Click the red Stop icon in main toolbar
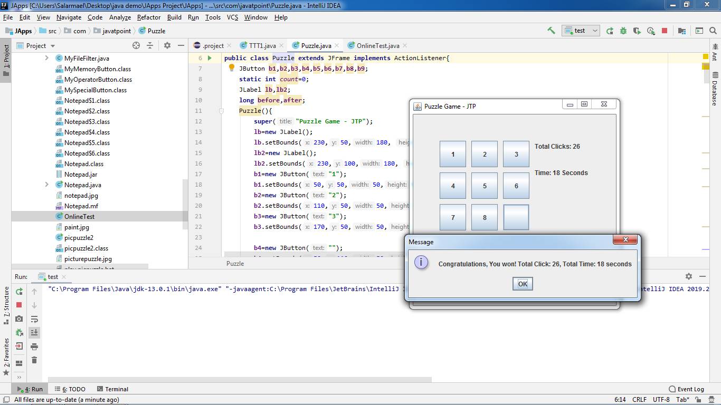Screen dimensions: 721x405 (x=665, y=31)
